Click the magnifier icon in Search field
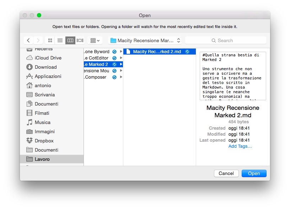 [214, 40]
